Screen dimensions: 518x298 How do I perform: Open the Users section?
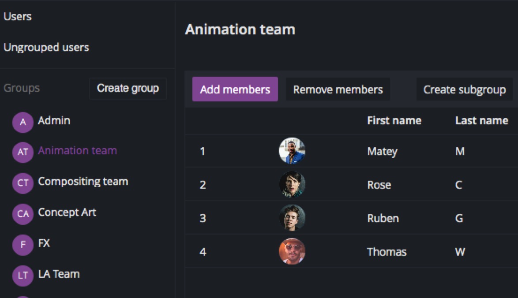point(18,17)
